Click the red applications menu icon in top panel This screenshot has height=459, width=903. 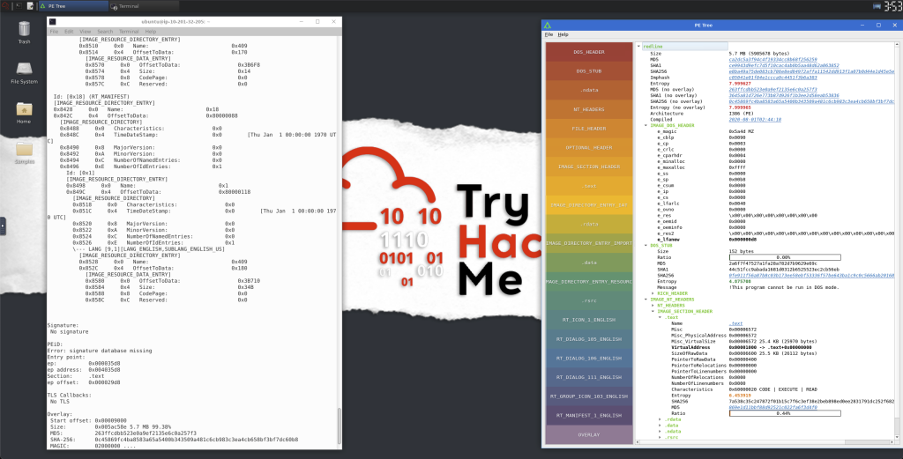point(4,6)
